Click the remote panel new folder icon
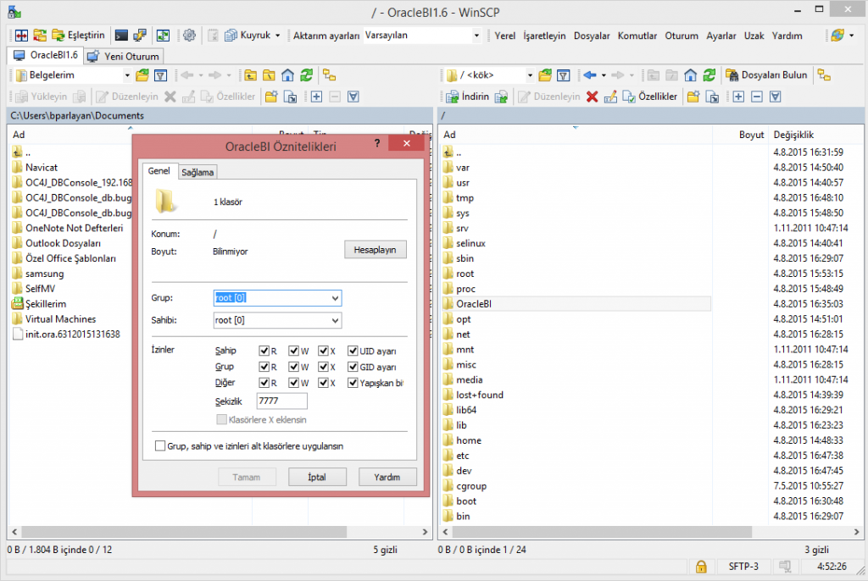Image resolution: width=868 pixels, height=581 pixels. coord(693,97)
